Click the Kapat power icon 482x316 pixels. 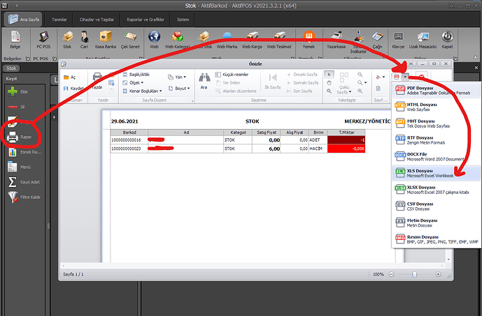pyautogui.click(x=447, y=40)
